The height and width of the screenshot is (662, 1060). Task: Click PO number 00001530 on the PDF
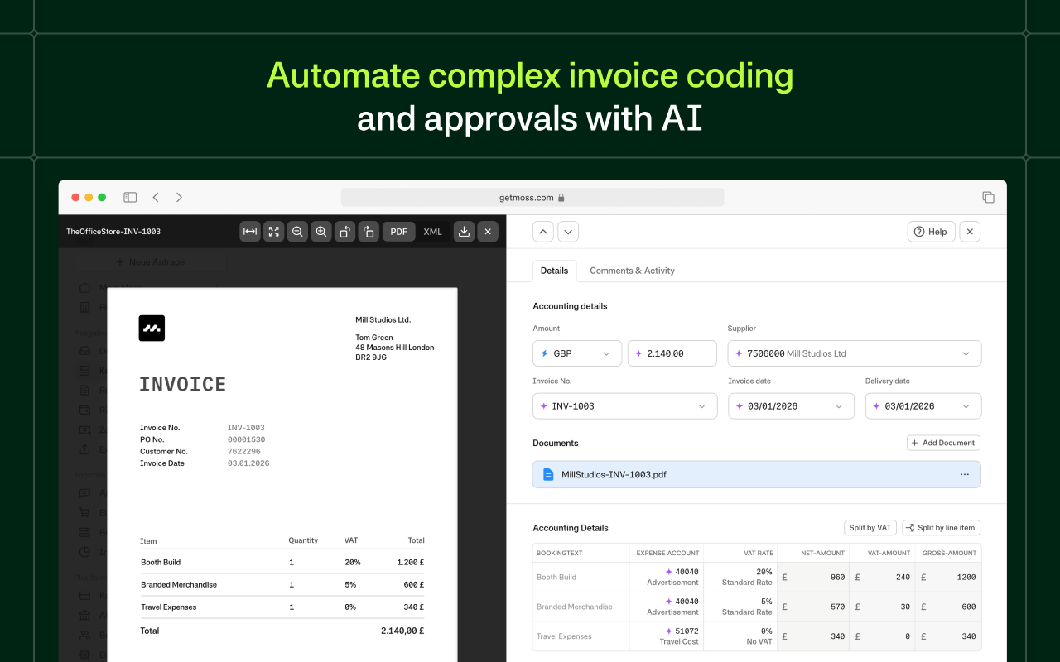pyautogui.click(x=246, y=439)
